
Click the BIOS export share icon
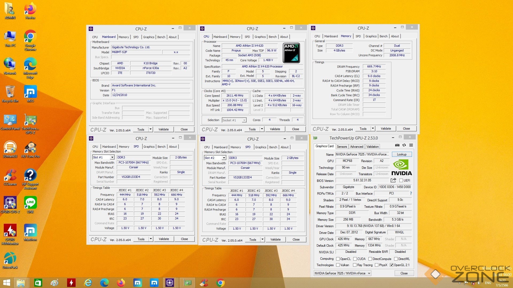coord(393,181)
